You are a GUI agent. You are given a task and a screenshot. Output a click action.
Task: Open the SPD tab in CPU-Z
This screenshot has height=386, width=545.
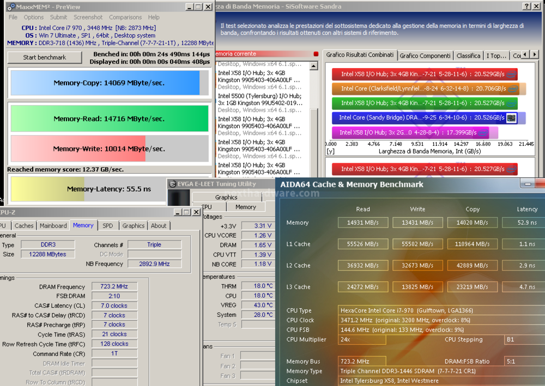(x=108, y=225)
